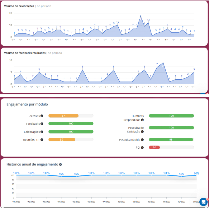Open the chat widget bubble icon
209x209 pixels.
203,202
